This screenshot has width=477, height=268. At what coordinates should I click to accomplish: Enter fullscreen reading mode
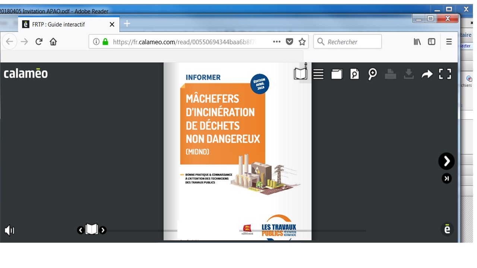tap(445, 74)
